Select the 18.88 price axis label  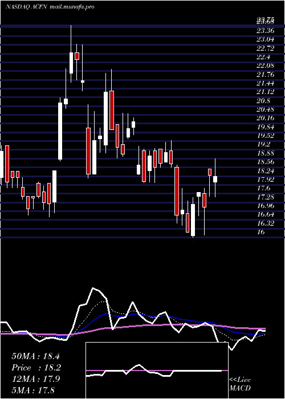(x=266, y=153)
